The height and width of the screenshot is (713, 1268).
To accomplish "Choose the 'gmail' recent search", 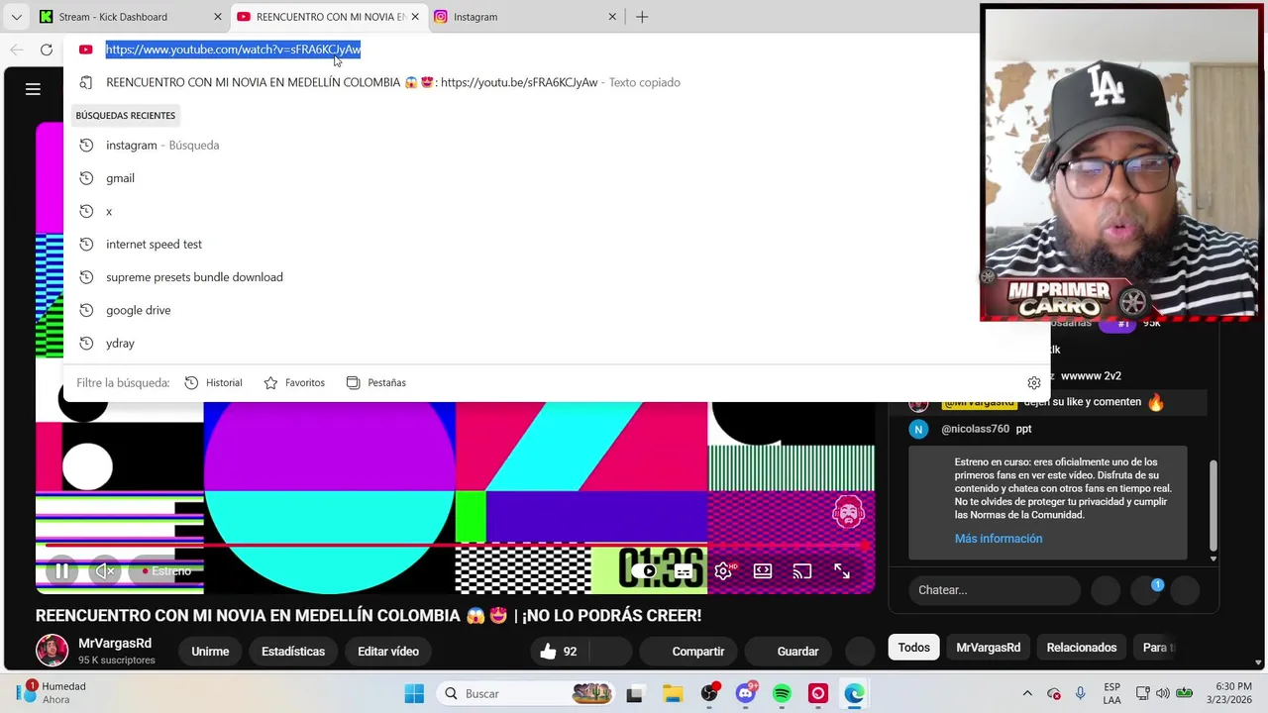I will point(557,178).
